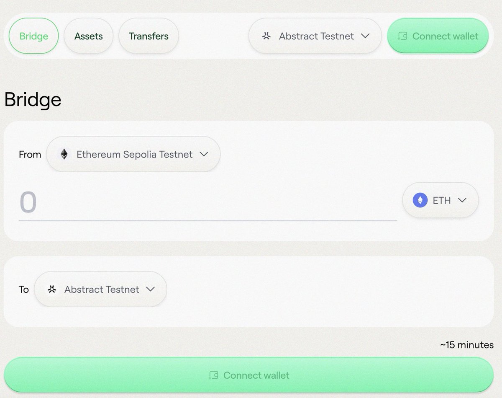Click the From label
This screenshot has height=398, width=502.
tap(30, 154)
